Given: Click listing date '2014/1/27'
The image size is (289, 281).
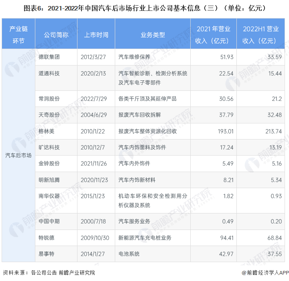Looking at the screenshot, I should (93, 254).
